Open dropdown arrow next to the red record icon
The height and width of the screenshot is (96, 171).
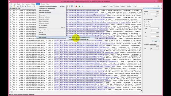pyautogui.click(x=78, y=6)
